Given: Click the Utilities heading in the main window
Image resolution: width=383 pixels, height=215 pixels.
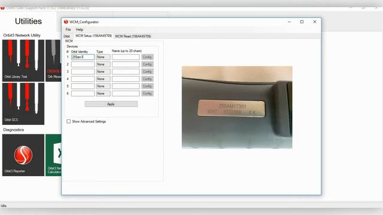Looking at the screenshot, I should coord(28,21).
